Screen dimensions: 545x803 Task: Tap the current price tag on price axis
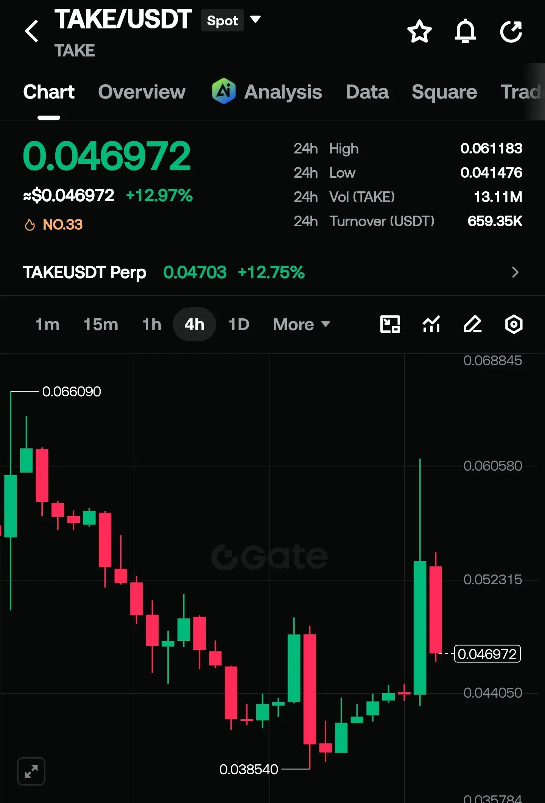[487, 654]
